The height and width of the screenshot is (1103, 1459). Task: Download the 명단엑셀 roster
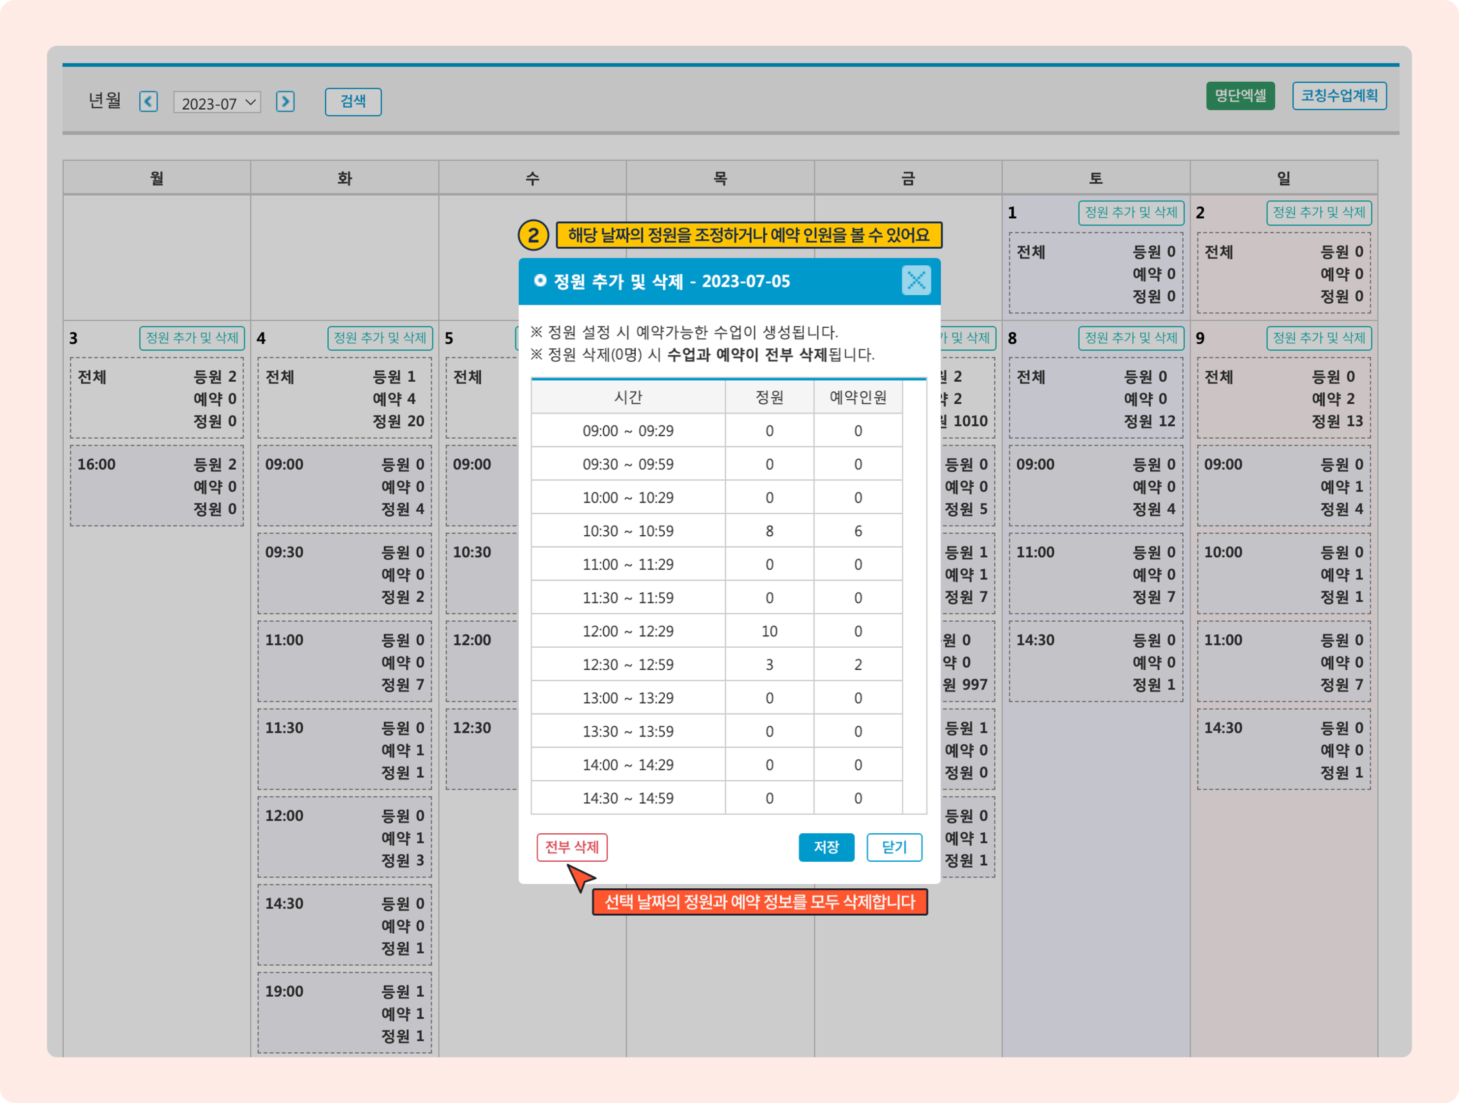pyautogui.click(x=1240, y=96)
